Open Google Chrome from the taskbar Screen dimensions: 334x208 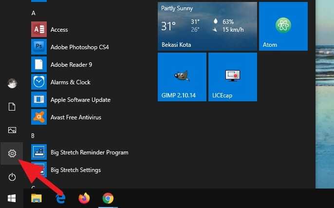(x=108, y=198)
